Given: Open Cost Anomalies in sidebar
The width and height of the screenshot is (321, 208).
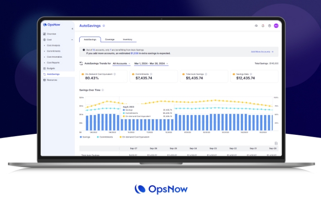Looking at the screenshot, I should pos(55,57).
